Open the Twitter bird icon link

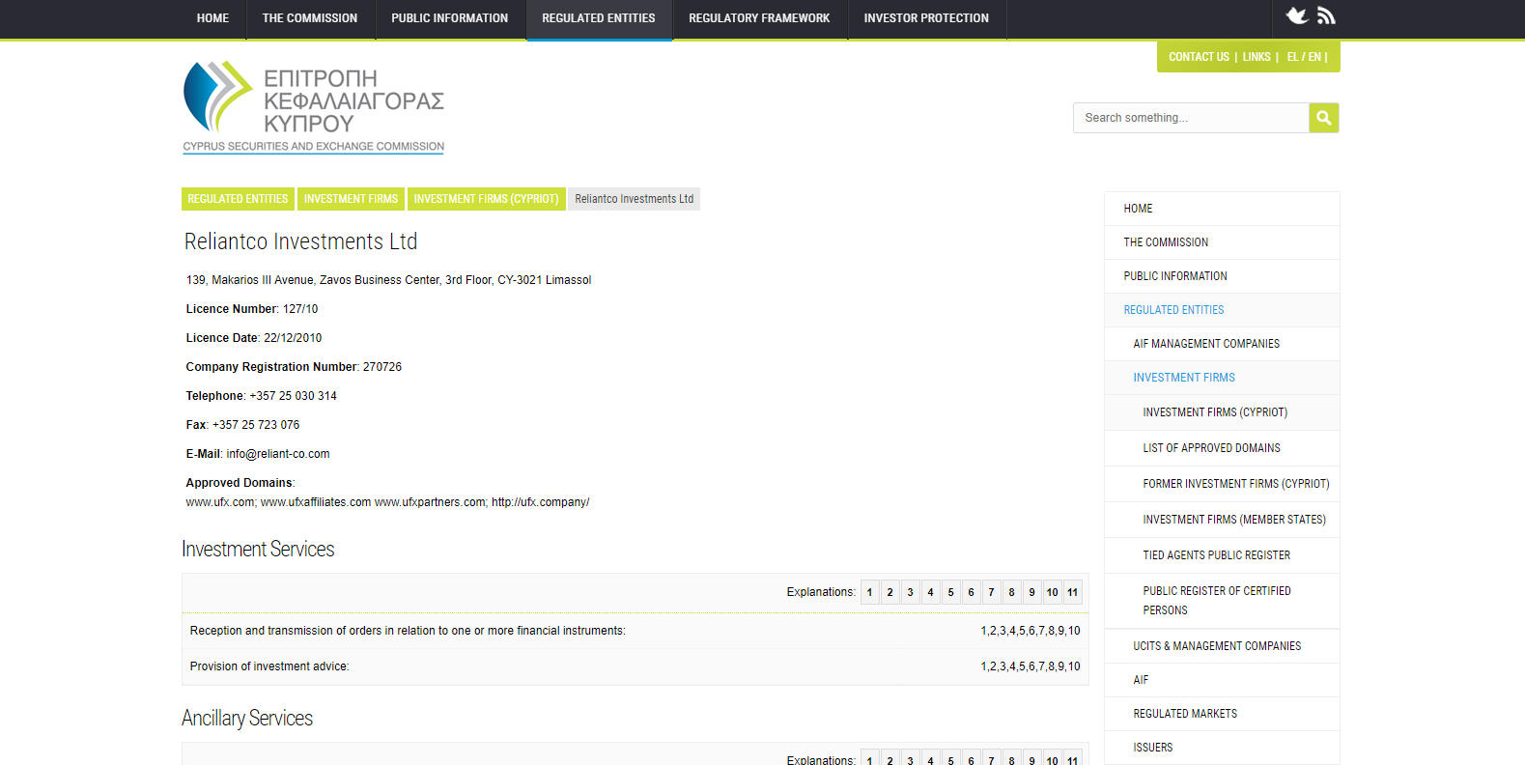coord(1297,15)
